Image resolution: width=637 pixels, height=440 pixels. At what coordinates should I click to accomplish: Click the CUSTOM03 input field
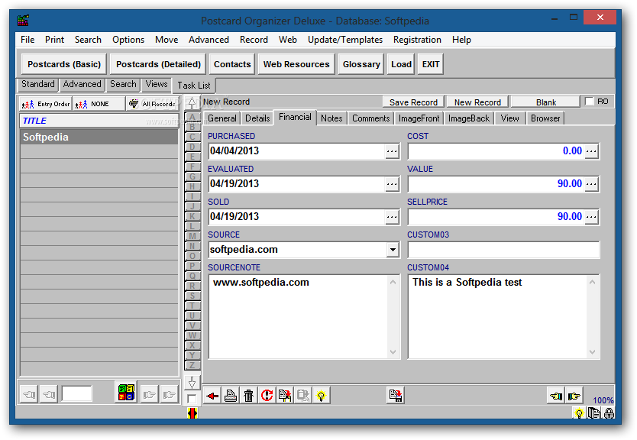point(503,250)
